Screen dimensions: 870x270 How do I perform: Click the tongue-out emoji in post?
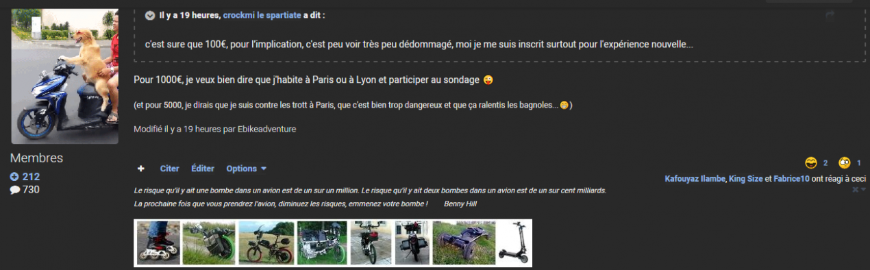point(488,81)
